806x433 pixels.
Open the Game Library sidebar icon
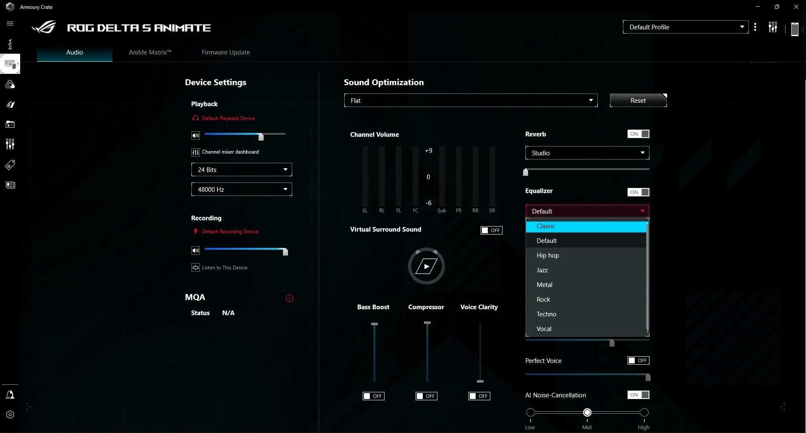click(x=10, y=124)
